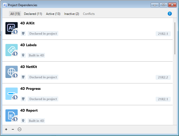The image size is (179, 136).
Task: Click the 4D AIKit component icon
Action: (x=12, y=28)
